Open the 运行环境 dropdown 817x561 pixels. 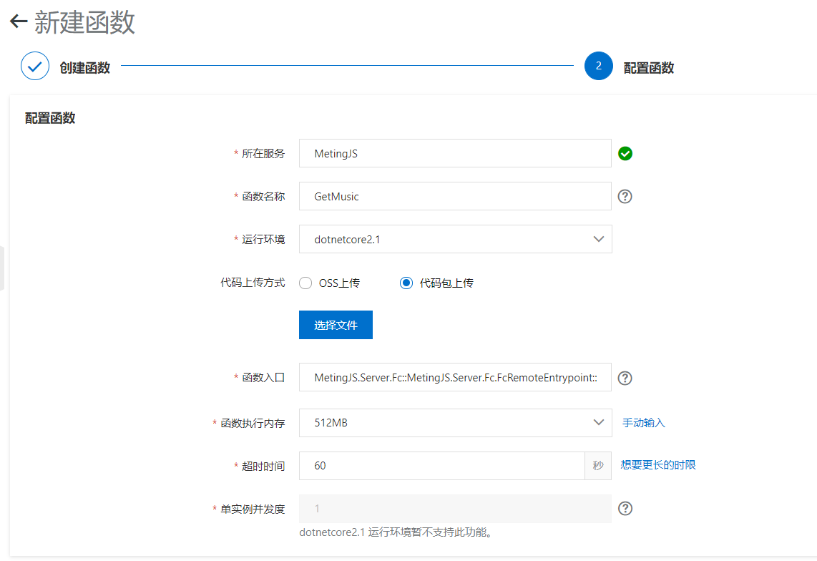pos(455,239)
